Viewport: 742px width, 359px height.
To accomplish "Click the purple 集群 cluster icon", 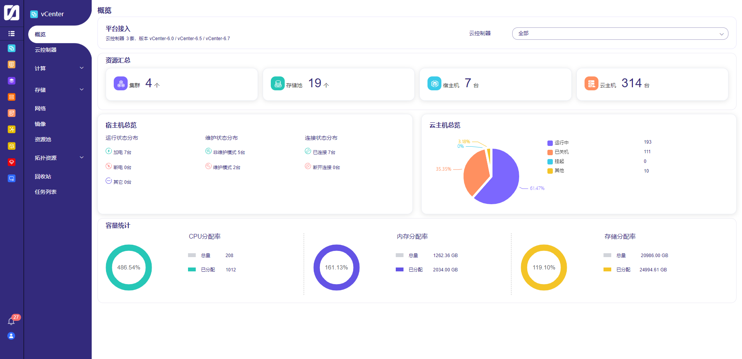I will point(121,83).
